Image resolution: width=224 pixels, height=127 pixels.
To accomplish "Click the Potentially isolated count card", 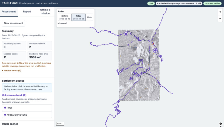I will click(x=14, y=45).
